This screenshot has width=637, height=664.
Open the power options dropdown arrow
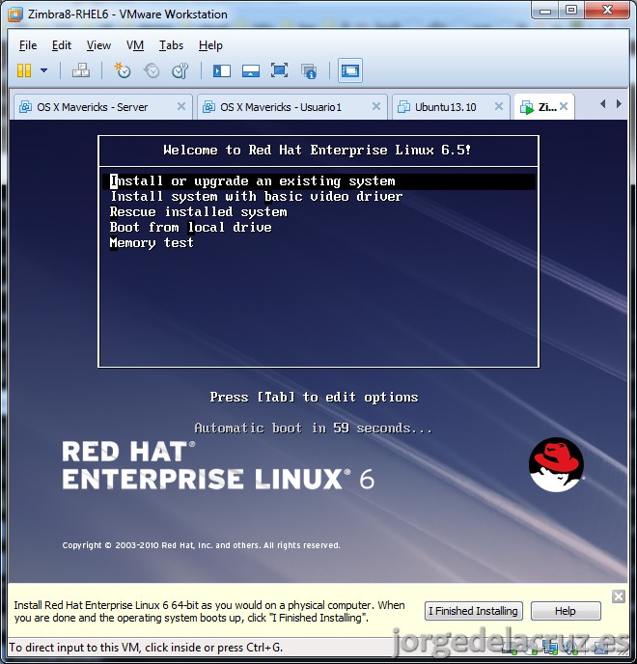pyautogui.click(x=43, y=70)
